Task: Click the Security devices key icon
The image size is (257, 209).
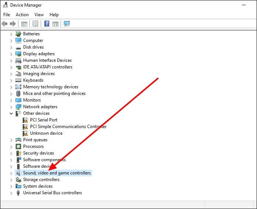Action: pyautogui.click(x=18, y=153)
